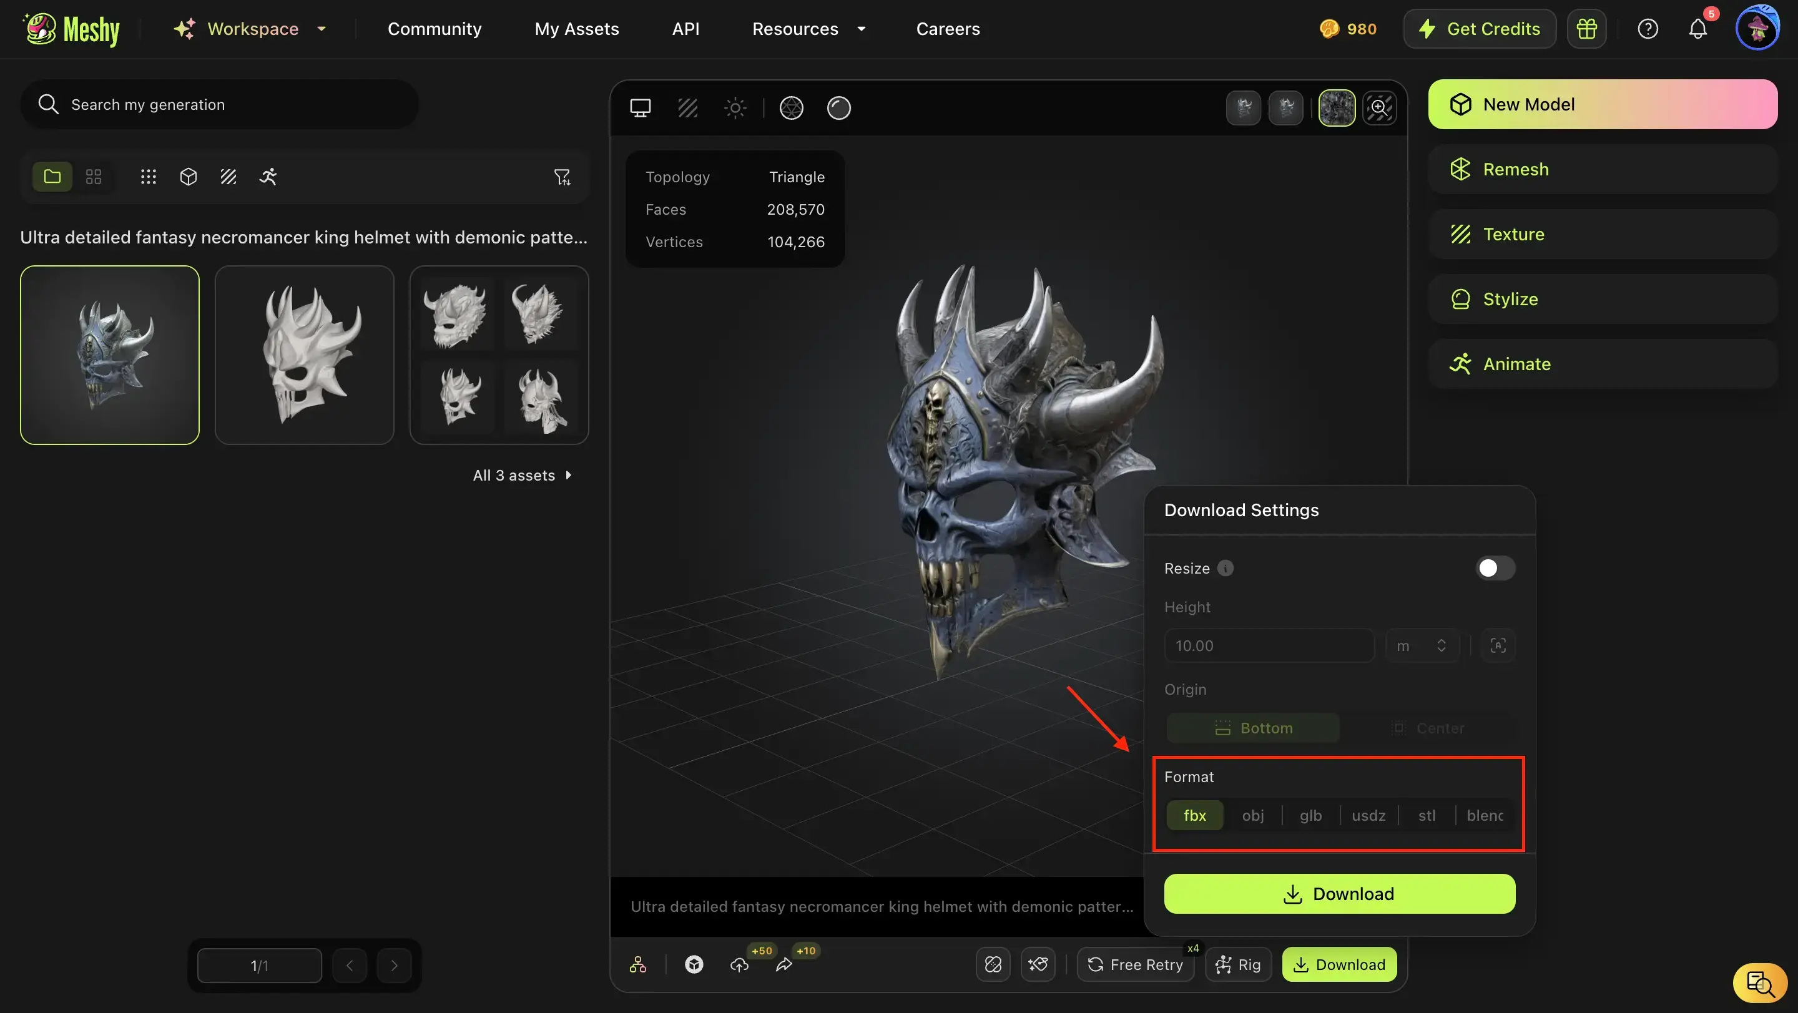Open the height unit selector showing m
This screenshot has width=1798, height=1013.
(x=1420, y=645)
